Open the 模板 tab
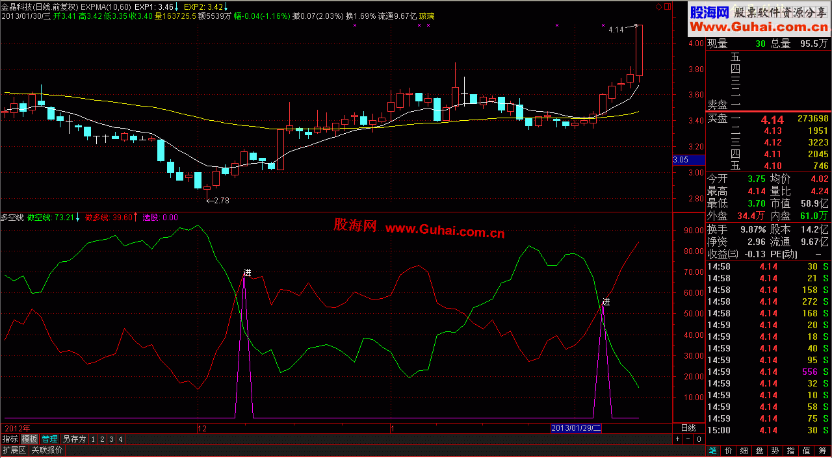Viewport: 832px width, 458px height. pyautogui.click(x=30, y=439)
